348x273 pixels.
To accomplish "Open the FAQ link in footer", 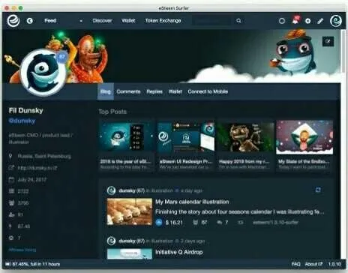I will point(295,264).
